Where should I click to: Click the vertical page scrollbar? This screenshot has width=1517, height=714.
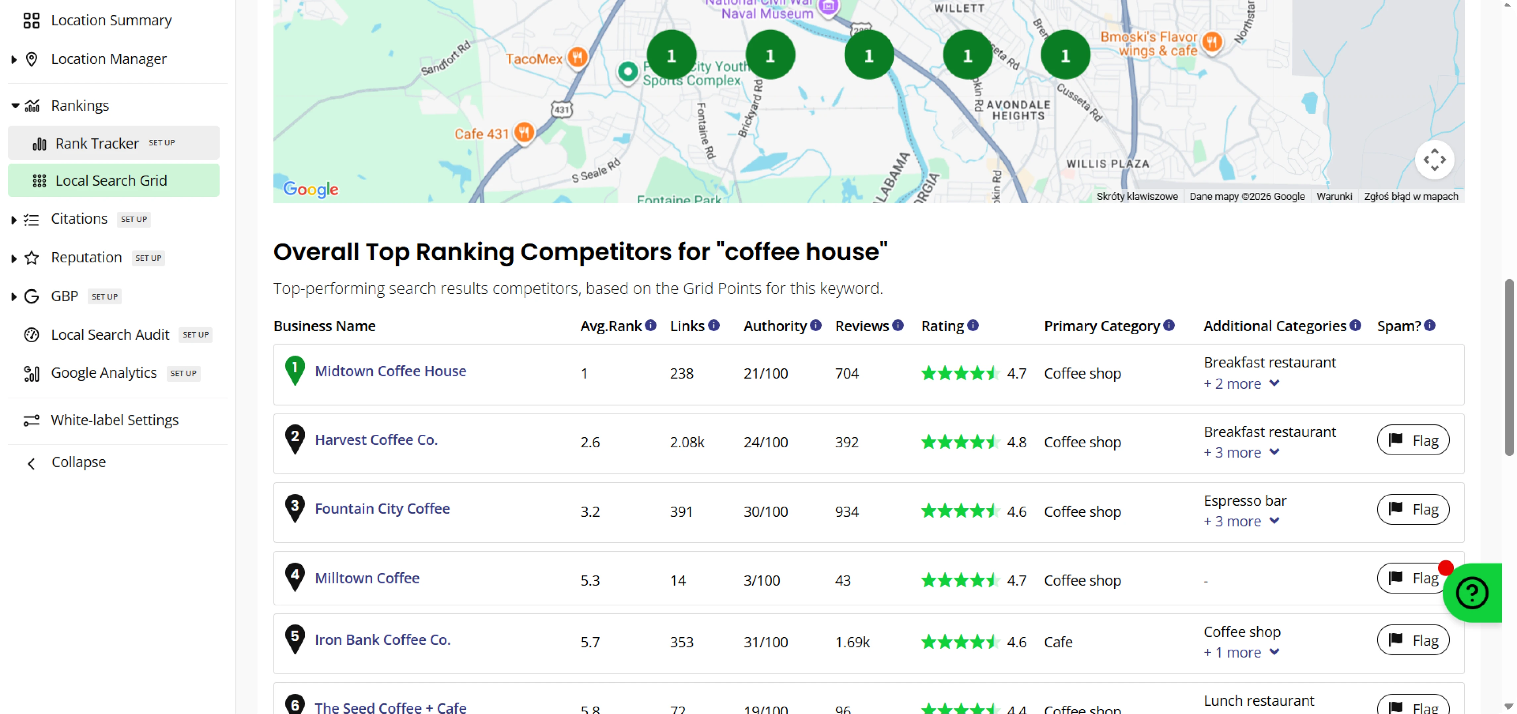point(1509,371)
